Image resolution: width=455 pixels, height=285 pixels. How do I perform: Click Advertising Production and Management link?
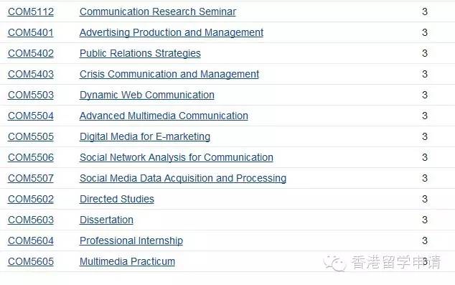pyautogui.click(x=172, y=33)
